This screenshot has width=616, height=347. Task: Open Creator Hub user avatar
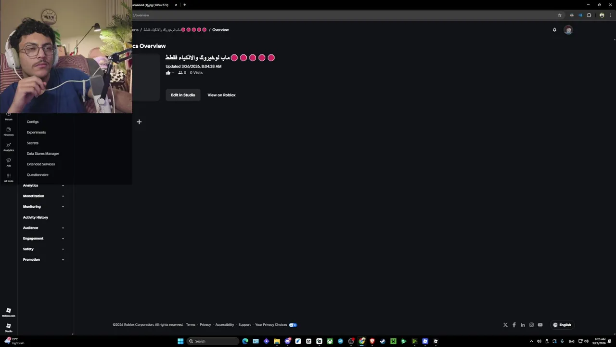(568, 30)
